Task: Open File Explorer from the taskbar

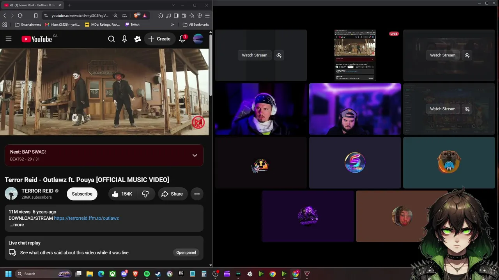Action: coord(90,274)
